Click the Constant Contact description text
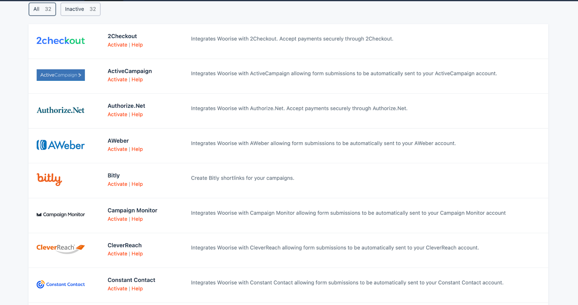The image size is (578, 305). pyautogui.click(x=347, y=283)
